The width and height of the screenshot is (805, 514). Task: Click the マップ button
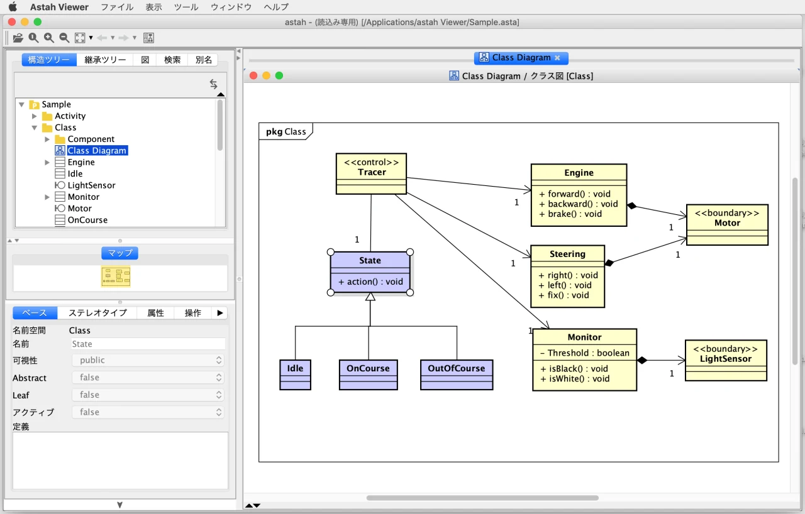point(119,253)
